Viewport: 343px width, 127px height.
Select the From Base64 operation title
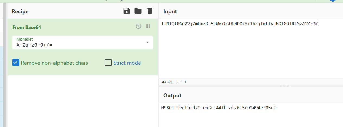click(x=27, y=27)
